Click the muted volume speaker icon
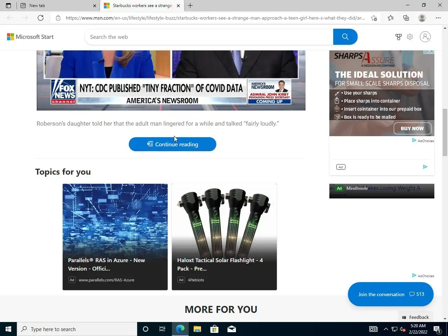The width and height of the screenshot is (448, 336). click(x=402, y=329)
